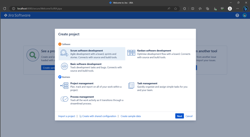
Task: Click the Create sample data link
Action: (131, 116)
